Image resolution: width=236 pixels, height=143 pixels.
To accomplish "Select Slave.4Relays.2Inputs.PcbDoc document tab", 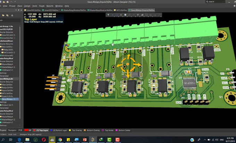I will (141, 10).
